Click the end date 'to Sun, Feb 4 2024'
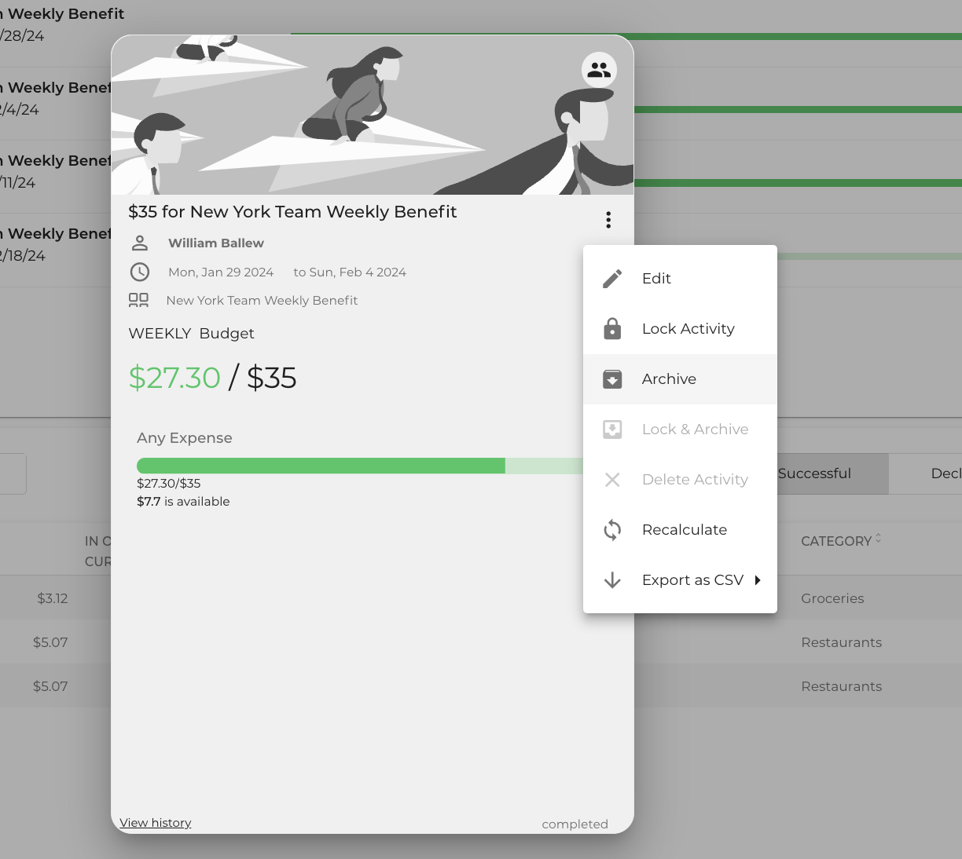962x859 pixels. [x=350, y=272]
